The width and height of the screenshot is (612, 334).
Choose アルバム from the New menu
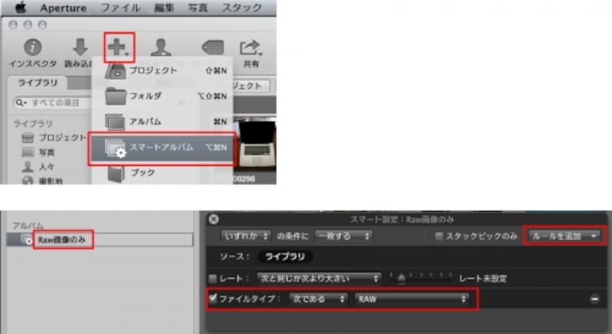tap(162, 122)
